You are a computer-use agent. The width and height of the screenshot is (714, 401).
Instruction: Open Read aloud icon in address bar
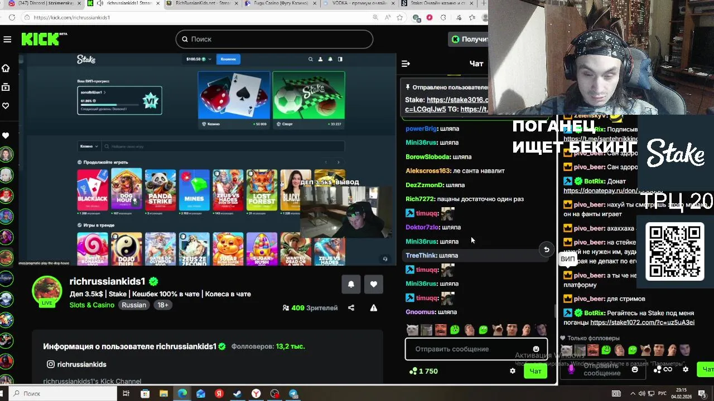coord(388,17)
